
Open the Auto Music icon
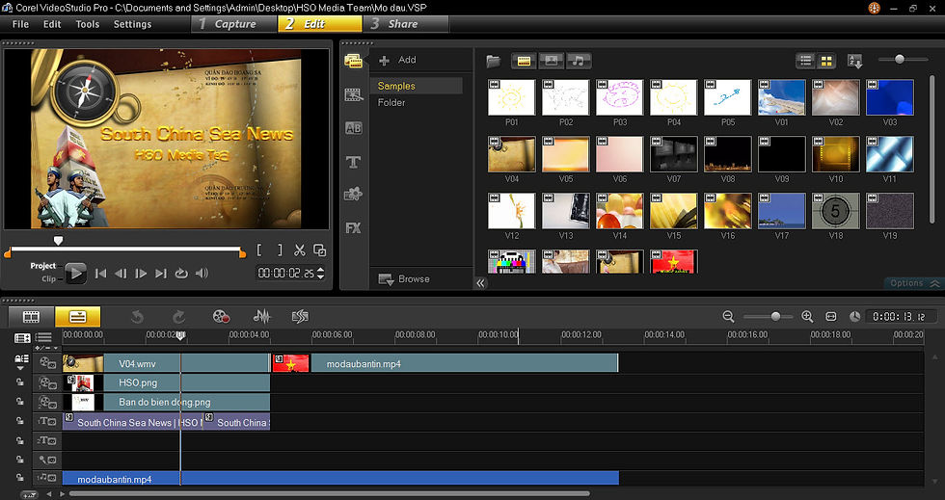tap(300, 316)
